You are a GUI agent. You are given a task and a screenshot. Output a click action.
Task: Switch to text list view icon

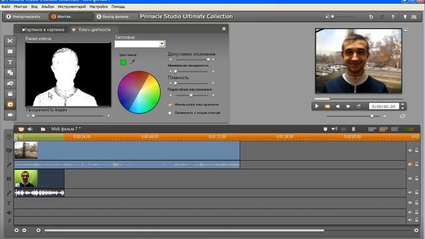(394, 129)
